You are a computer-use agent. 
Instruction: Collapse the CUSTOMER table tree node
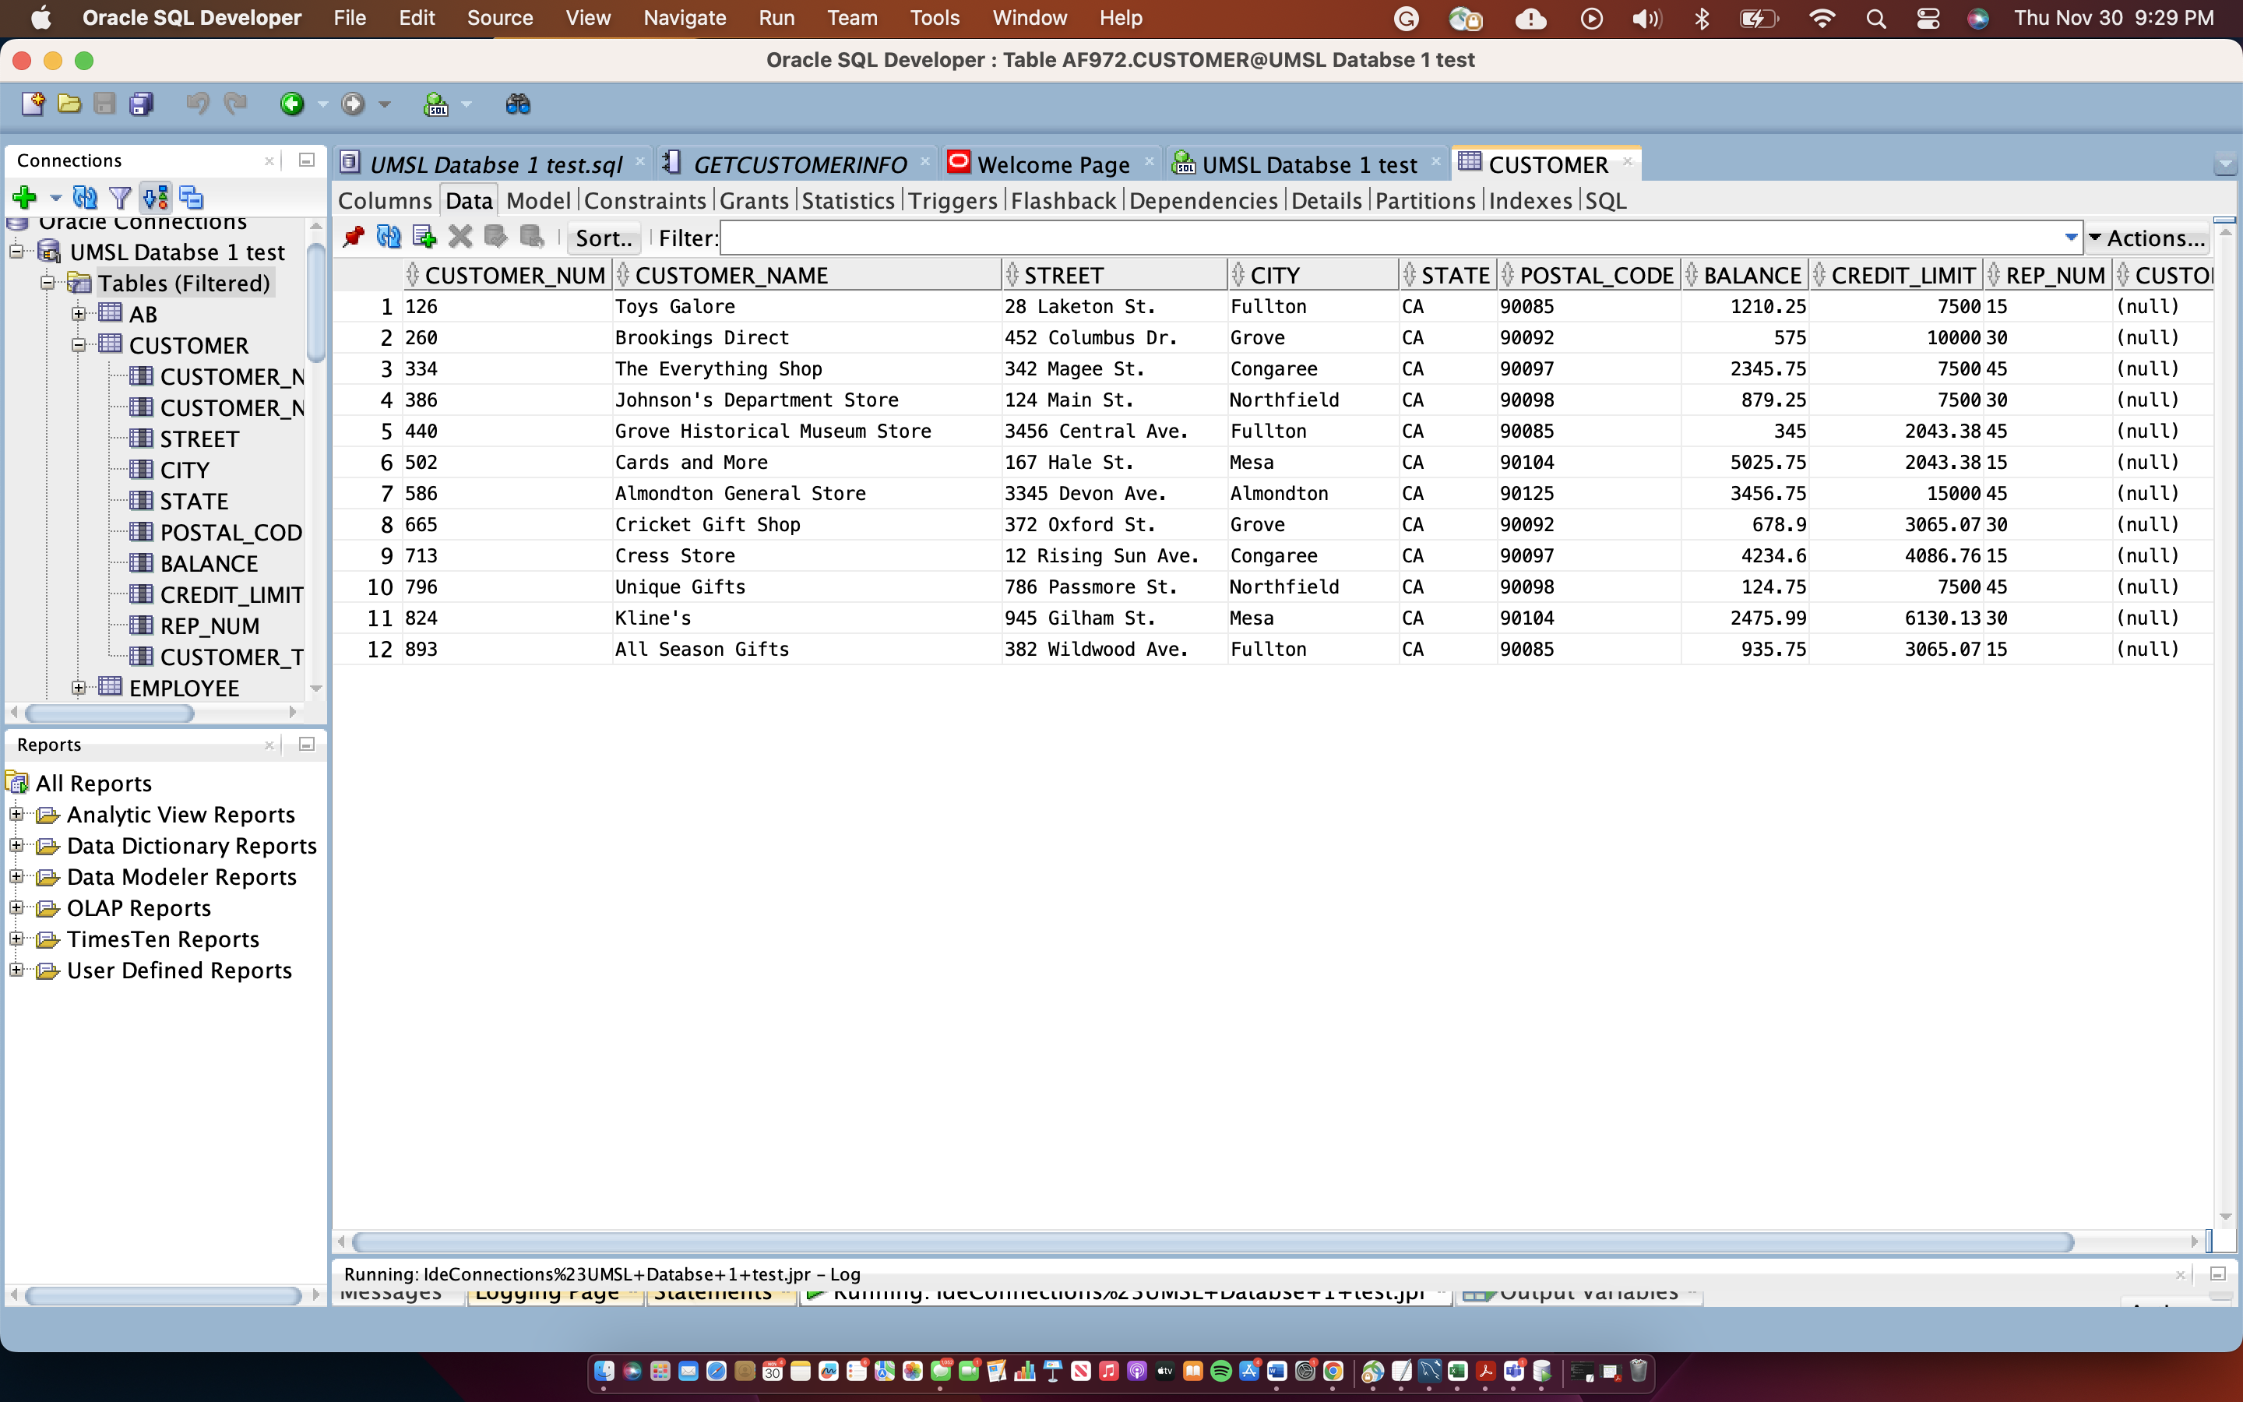pos(79,345)
